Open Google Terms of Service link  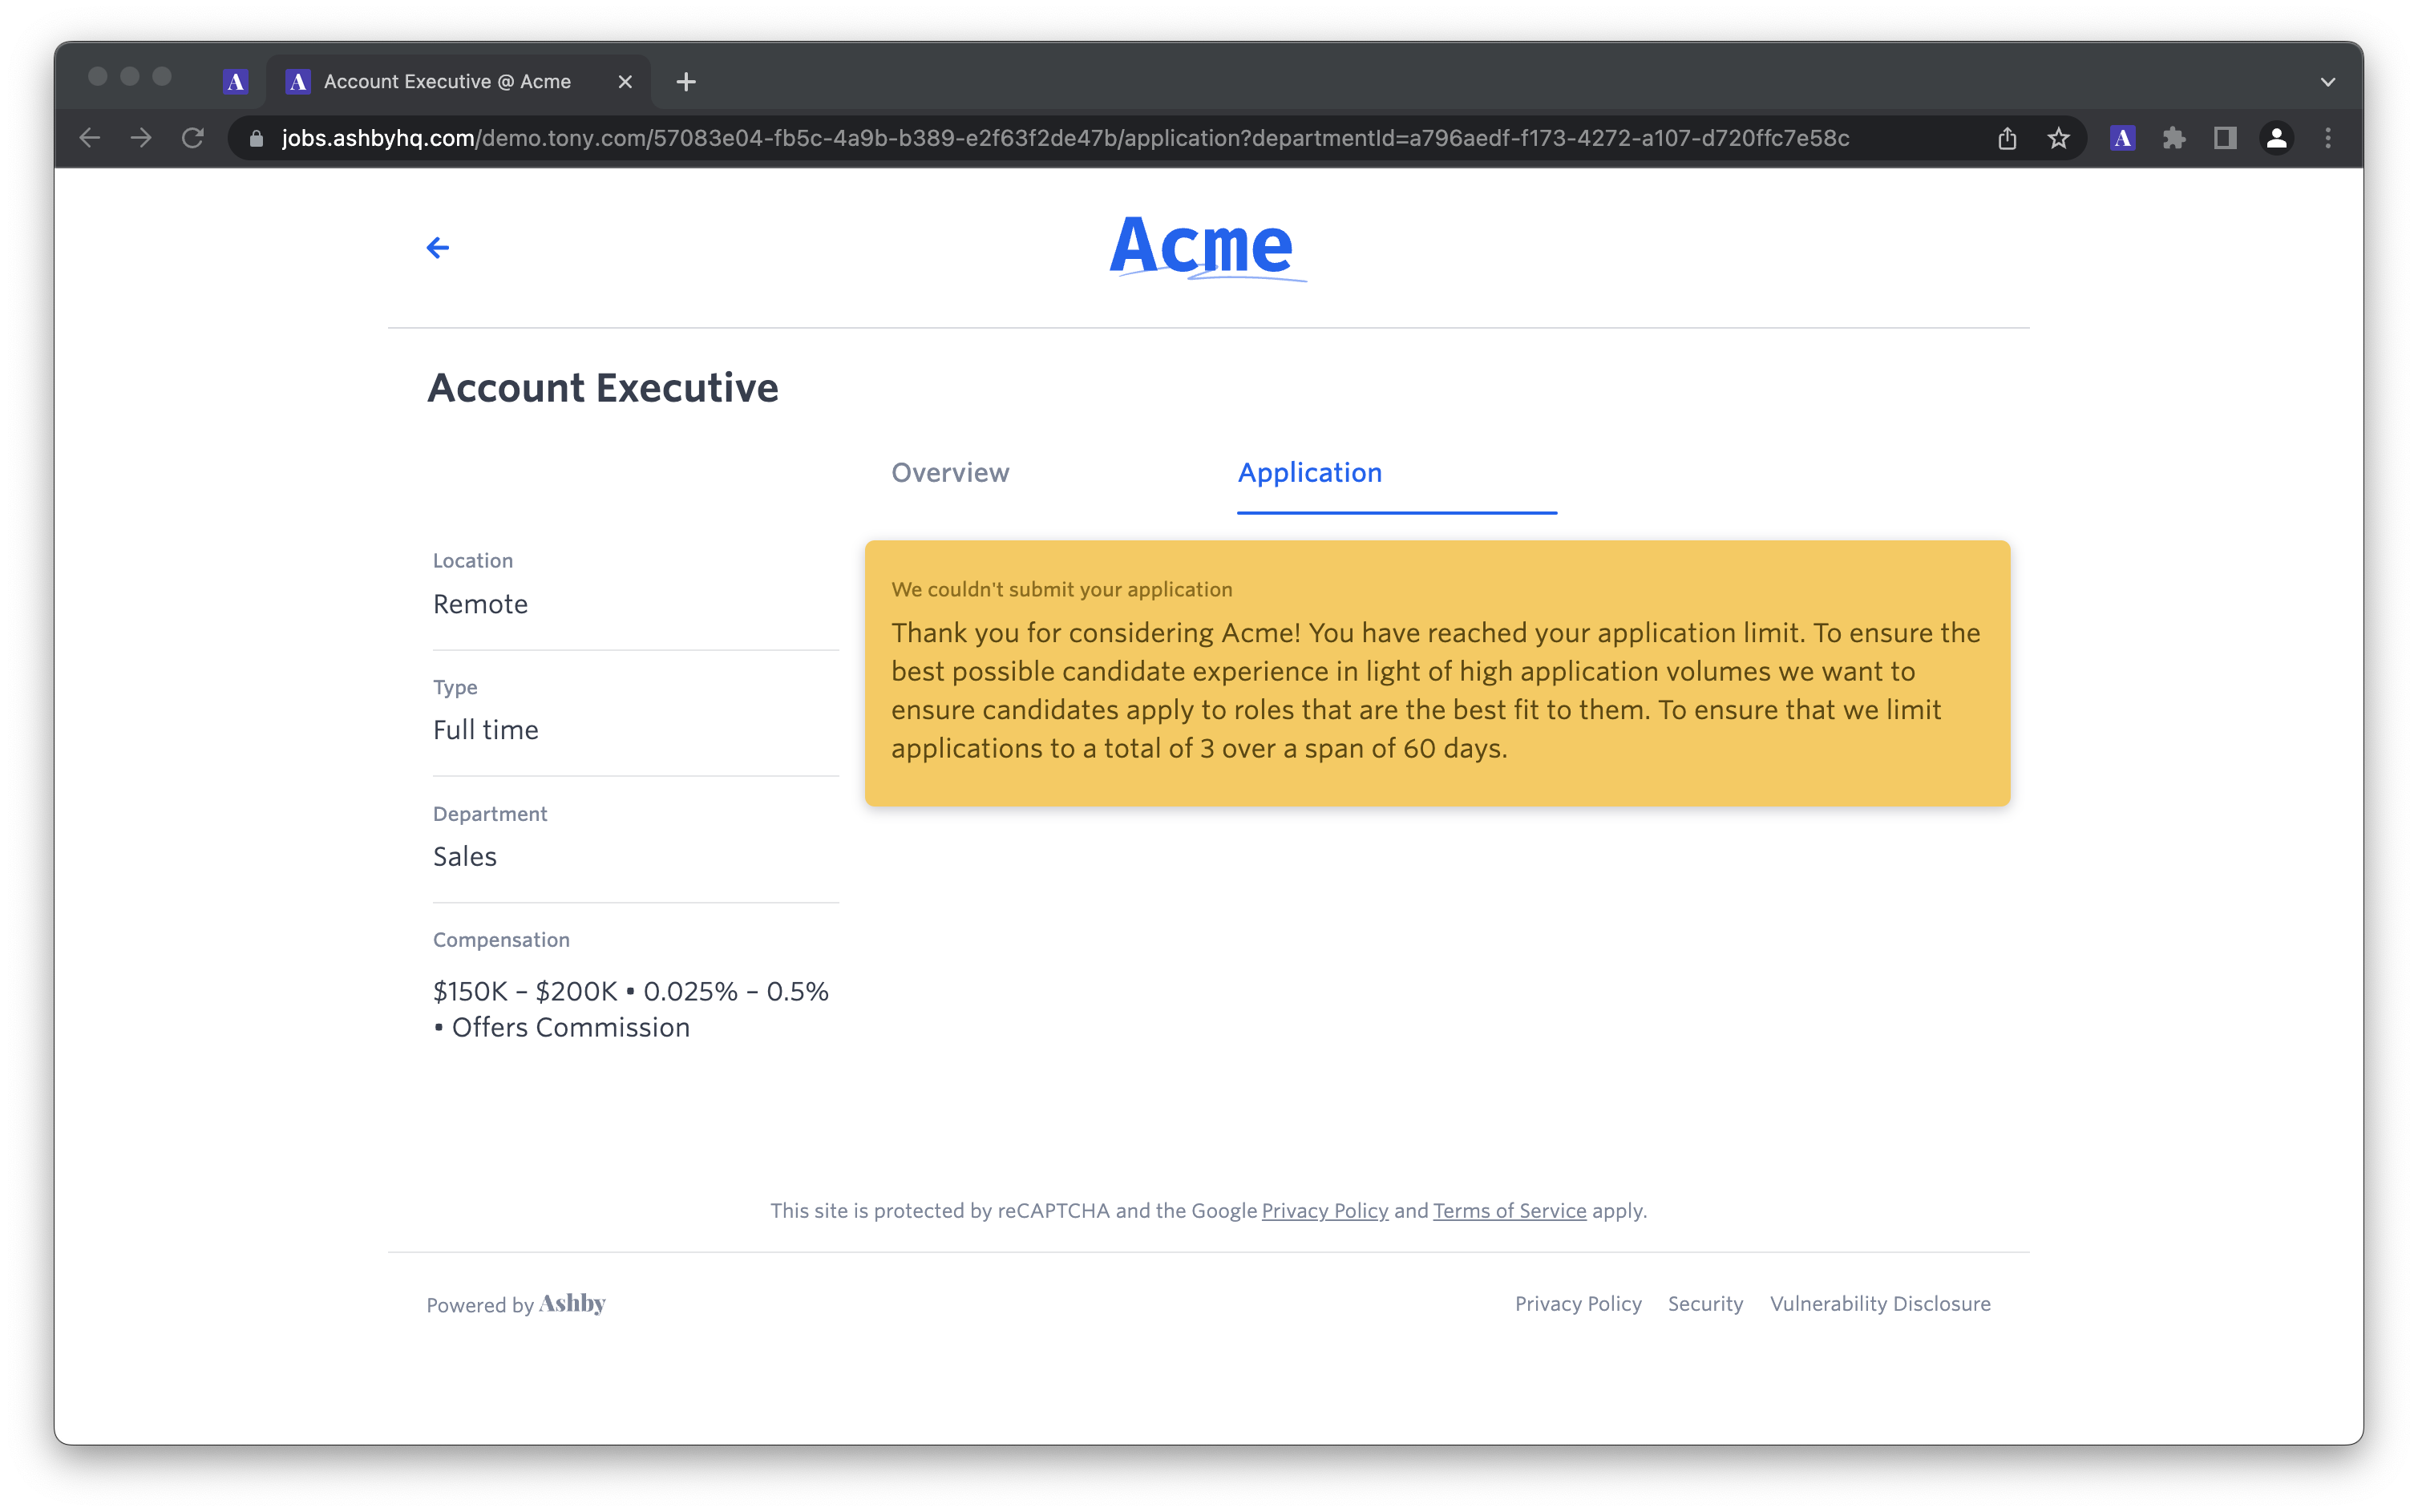[1509, 1210]
